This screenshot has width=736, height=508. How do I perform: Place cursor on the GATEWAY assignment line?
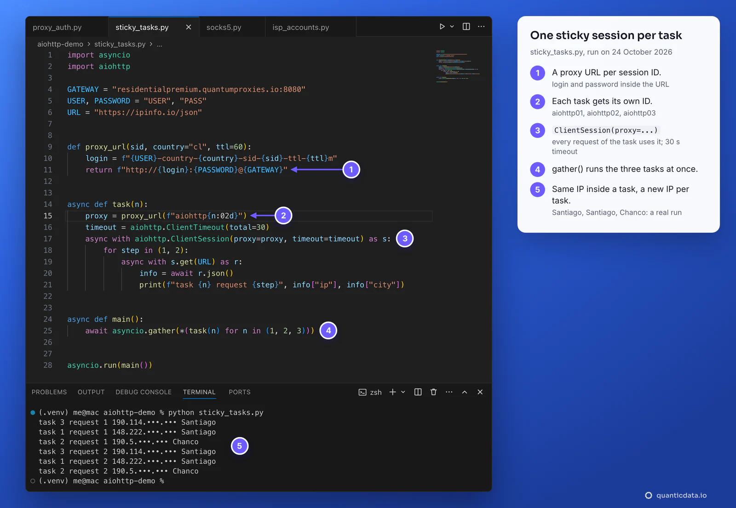186,89
